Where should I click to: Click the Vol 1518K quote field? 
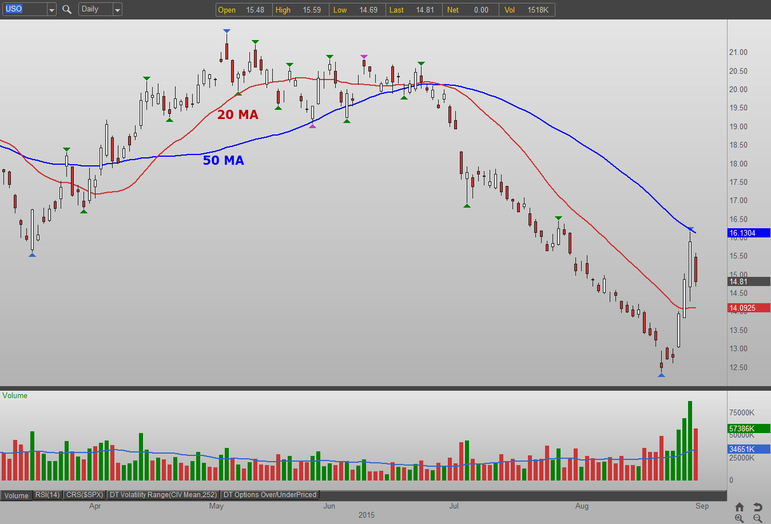(527, 10)
